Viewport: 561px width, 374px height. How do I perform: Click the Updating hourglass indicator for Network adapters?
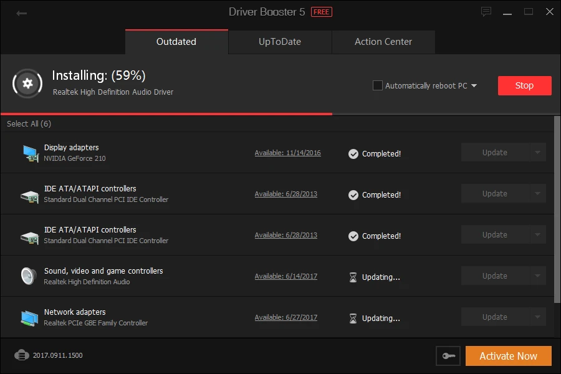click(x=353, y=318)
